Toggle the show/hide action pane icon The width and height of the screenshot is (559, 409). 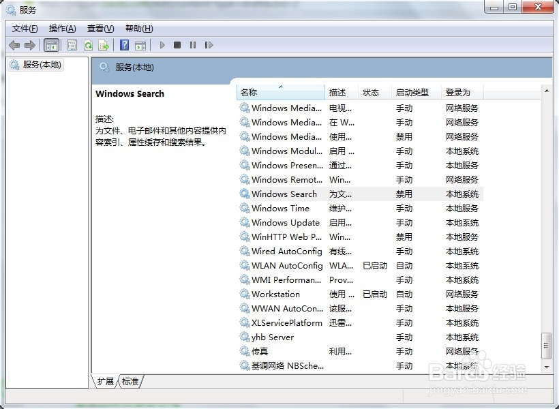click(x=140, y=45)
